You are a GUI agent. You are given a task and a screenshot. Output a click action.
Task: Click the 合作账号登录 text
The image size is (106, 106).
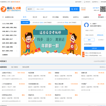(x=88, y=44)
